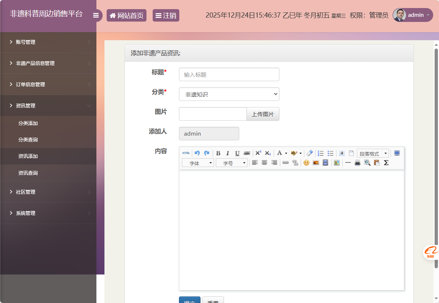Viewport: 439px width, 303px height.
Task: Insert an emoticon smiley face
Action: [x=306, y=163]
